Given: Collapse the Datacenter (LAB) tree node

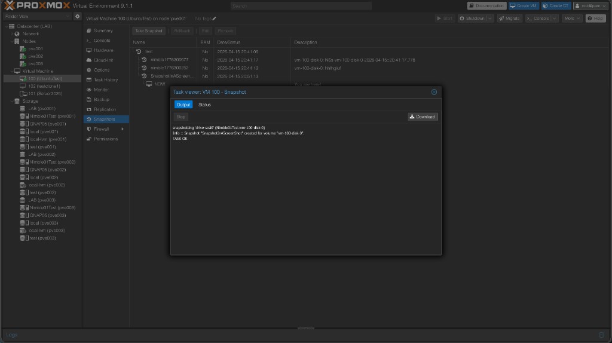Looking at the screenshot, I should point(6,26).
